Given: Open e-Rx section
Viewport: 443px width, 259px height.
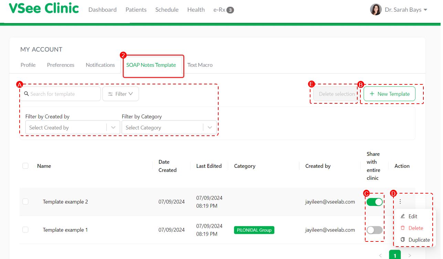Looking at the screenshot, I should pos(219,10).
